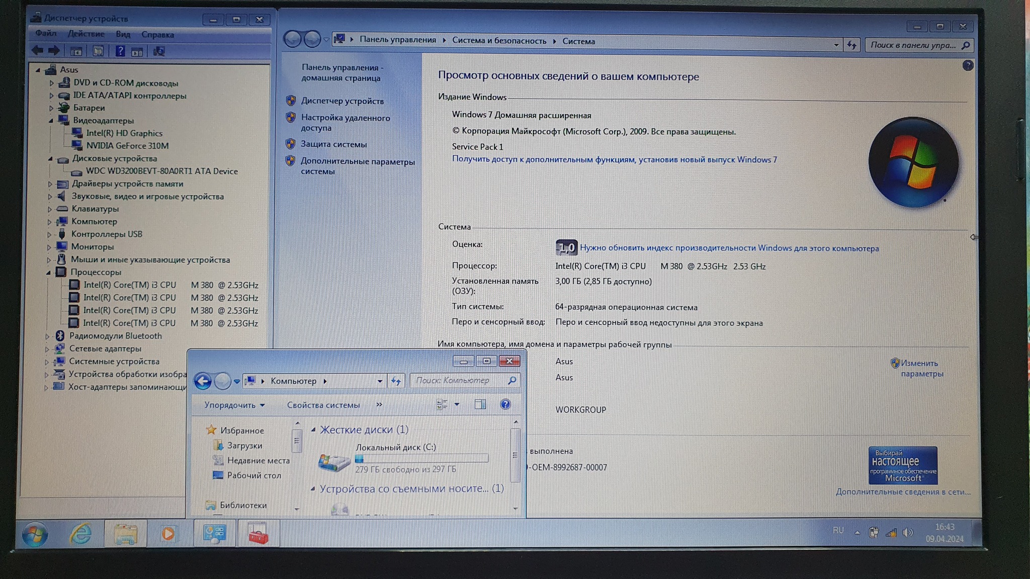Open the Упорядочить dropdown menu
The width and height of the screenshot is (1030, 579).
pos(234,405)
